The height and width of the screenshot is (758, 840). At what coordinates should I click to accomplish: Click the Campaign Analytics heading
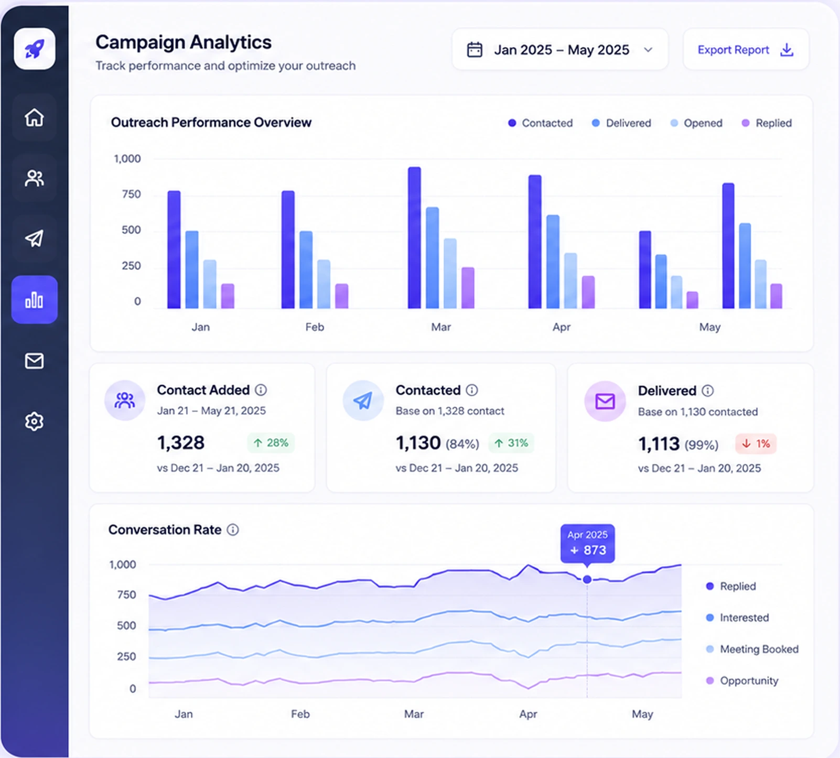tap(184, 42)
